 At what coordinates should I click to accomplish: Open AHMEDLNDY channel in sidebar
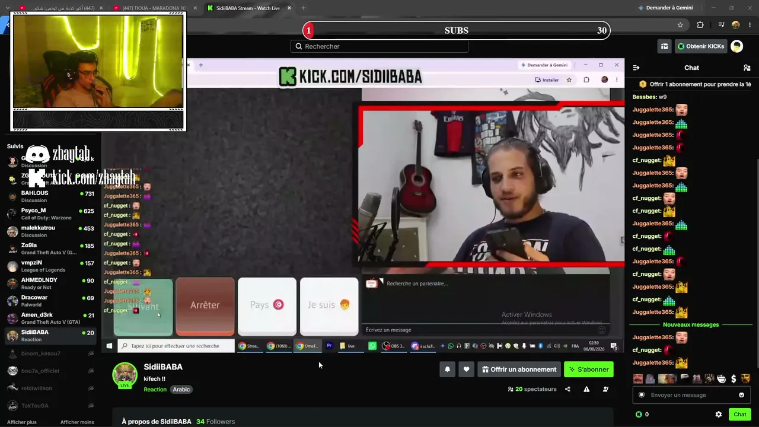pos(50,283)
